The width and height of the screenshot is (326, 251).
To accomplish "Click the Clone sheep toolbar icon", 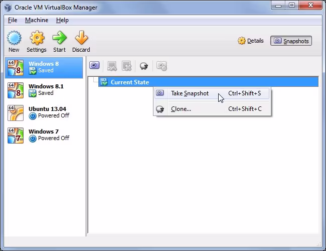I will click(x=144, y=66).
